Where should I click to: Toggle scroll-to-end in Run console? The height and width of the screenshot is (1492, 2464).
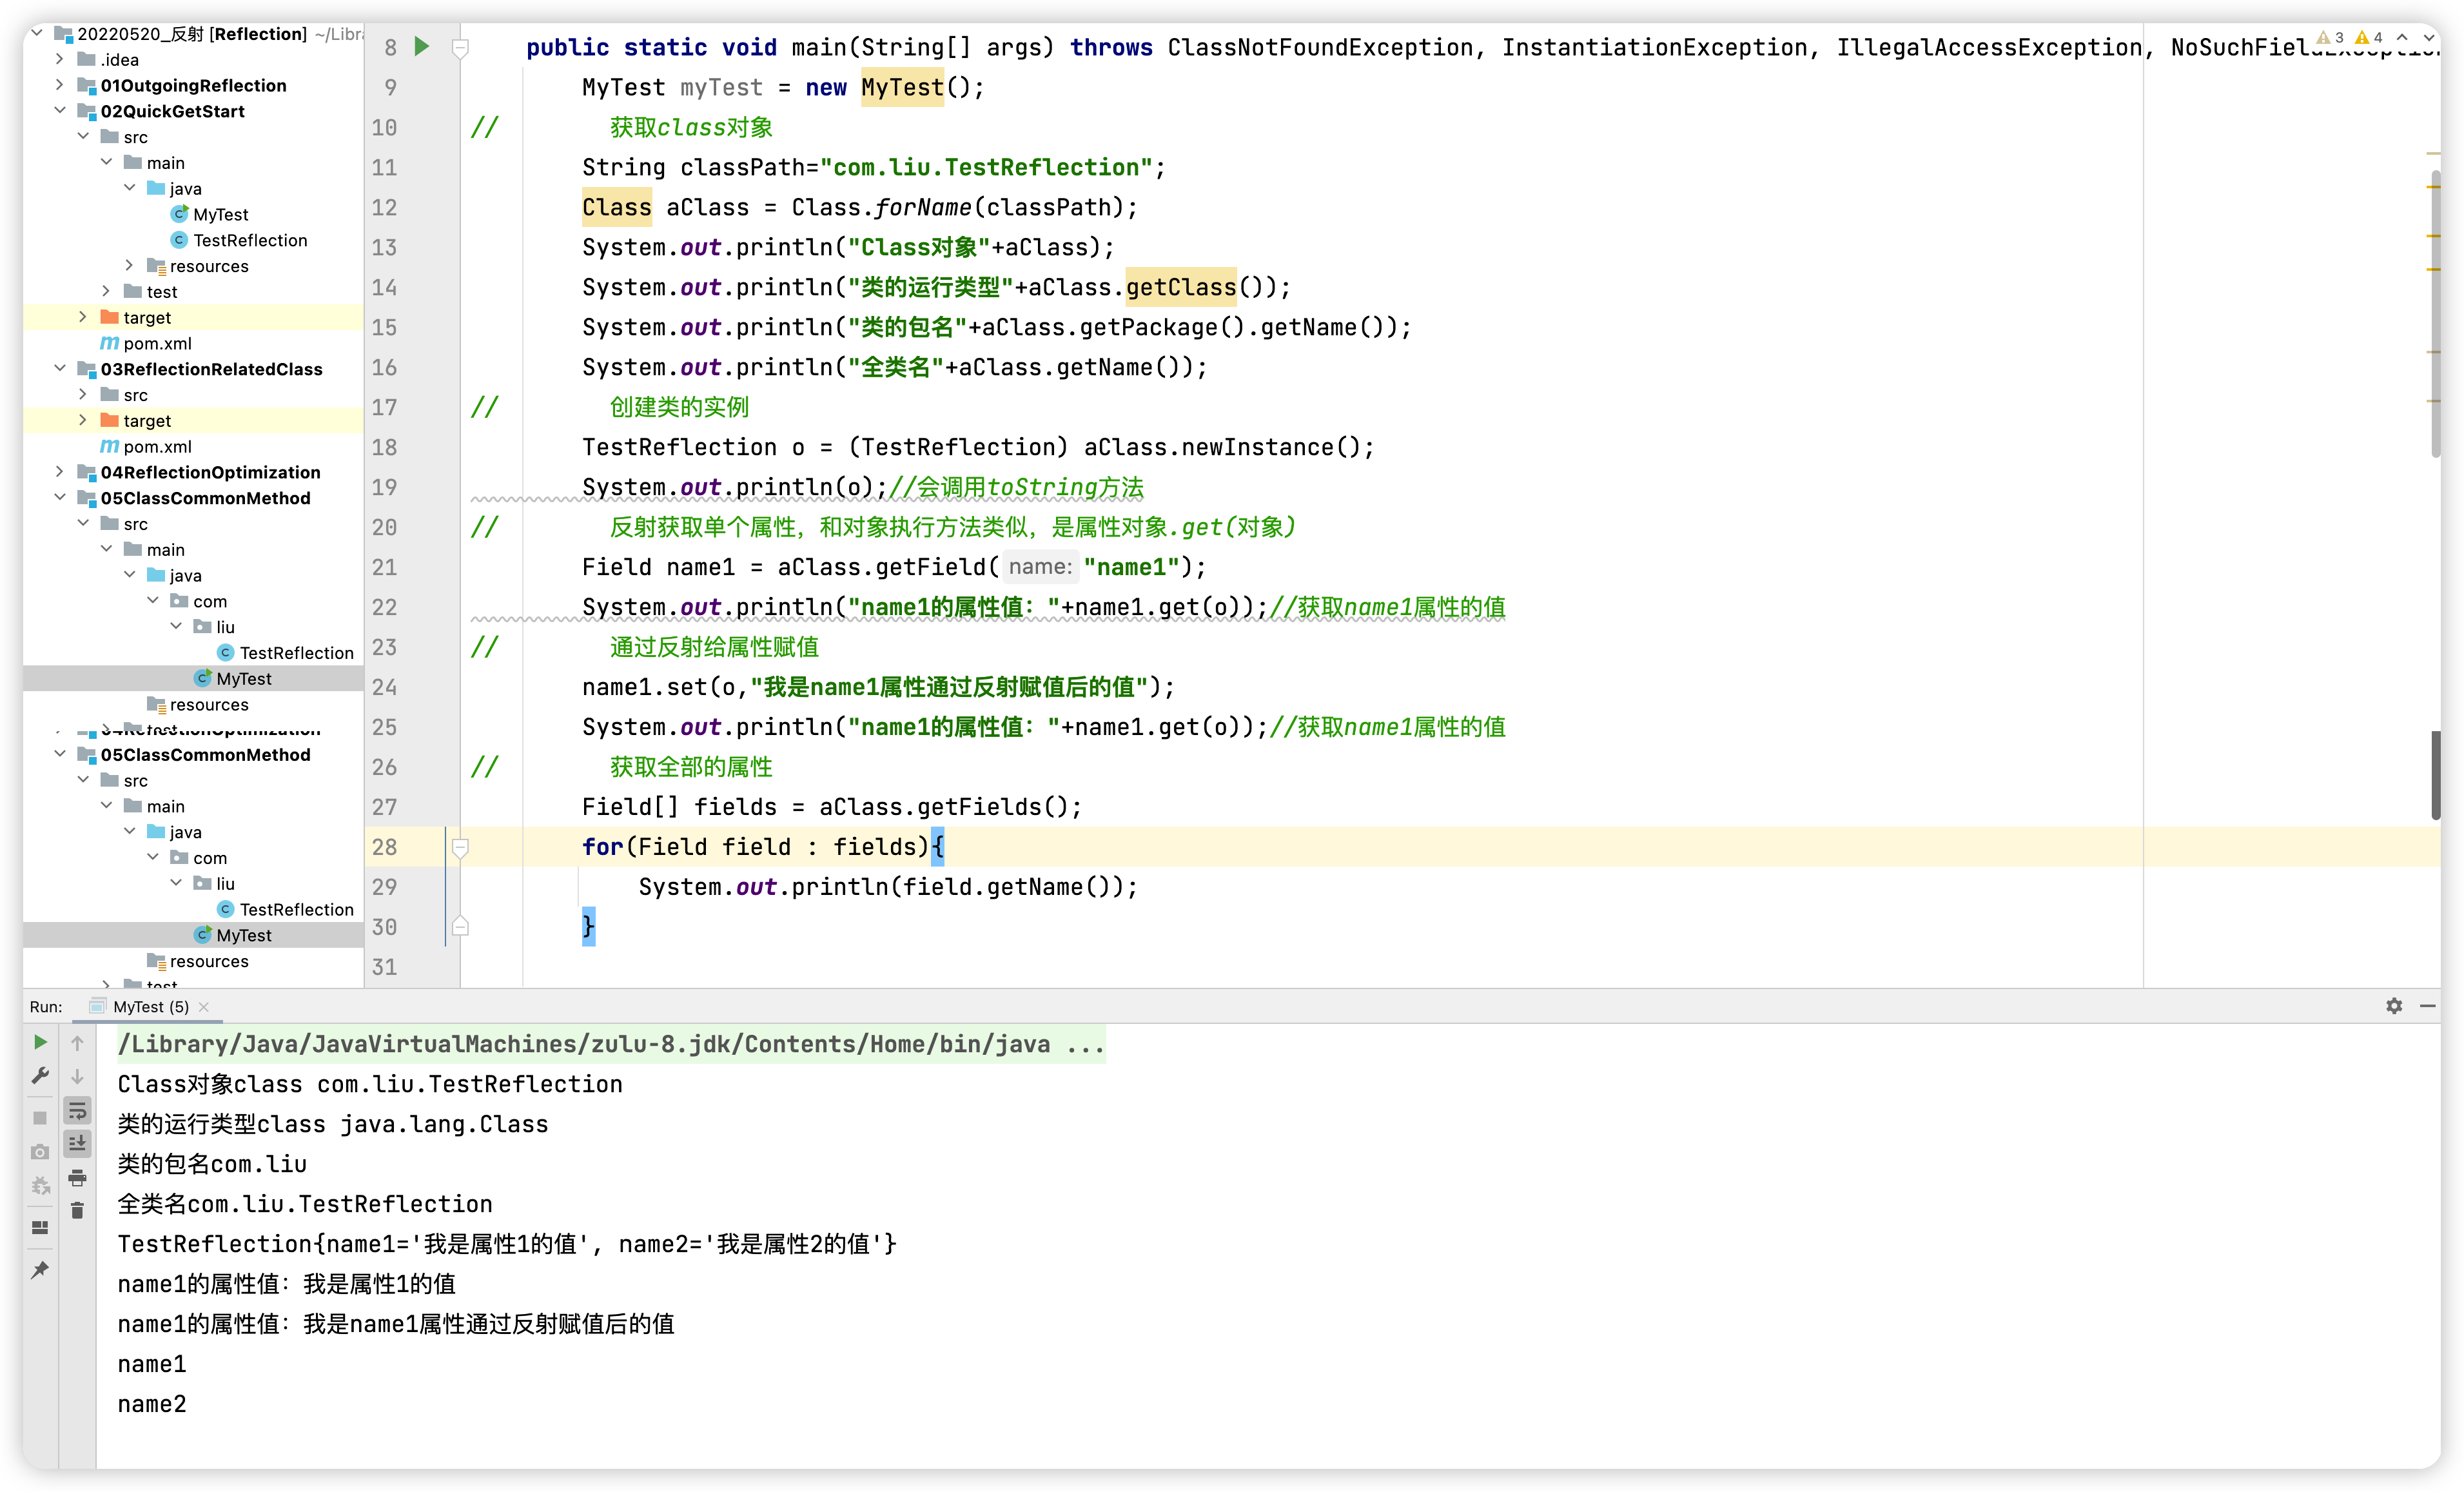click(77, 1143)
